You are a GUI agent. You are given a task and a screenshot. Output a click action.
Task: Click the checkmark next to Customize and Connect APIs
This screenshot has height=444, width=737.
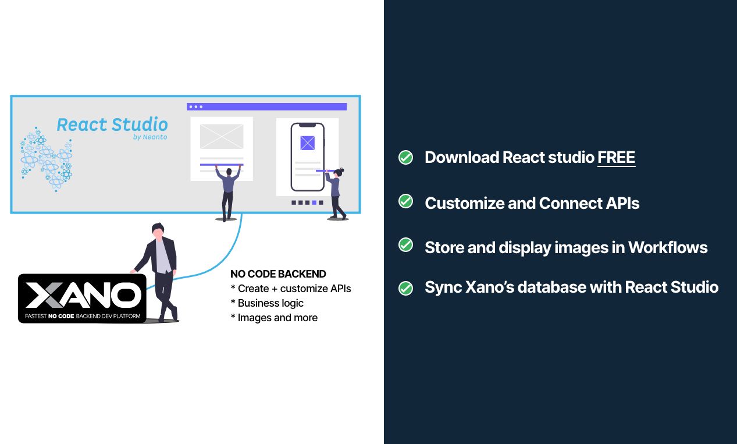405,201
